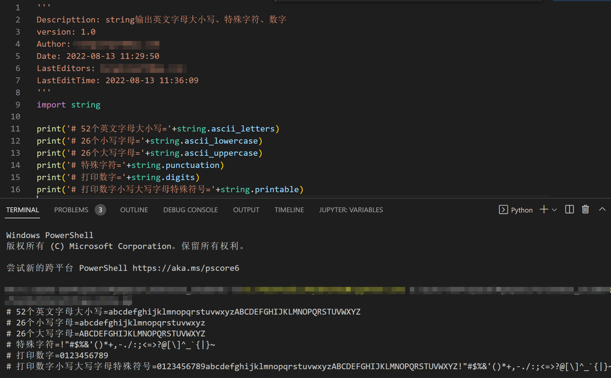This screenshot has width=611, height=378.
Task: Switch to the TERMINAL tab
Action: [x=22, y=210]
